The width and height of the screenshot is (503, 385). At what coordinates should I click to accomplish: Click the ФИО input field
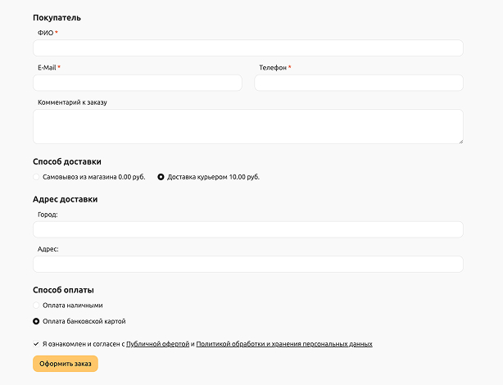[x=247, y=48]
